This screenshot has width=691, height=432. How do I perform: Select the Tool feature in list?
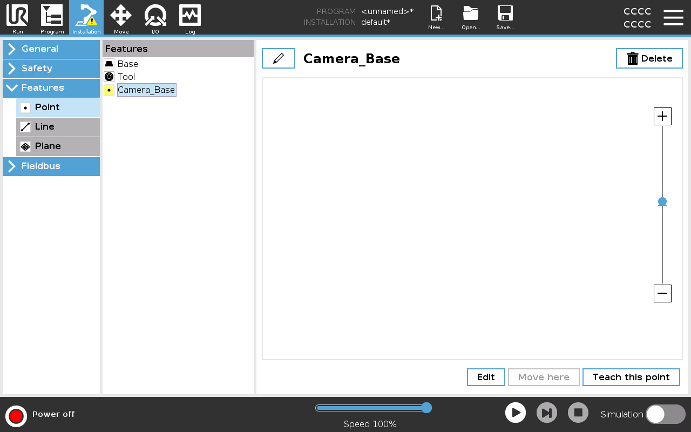coord(126,77)
